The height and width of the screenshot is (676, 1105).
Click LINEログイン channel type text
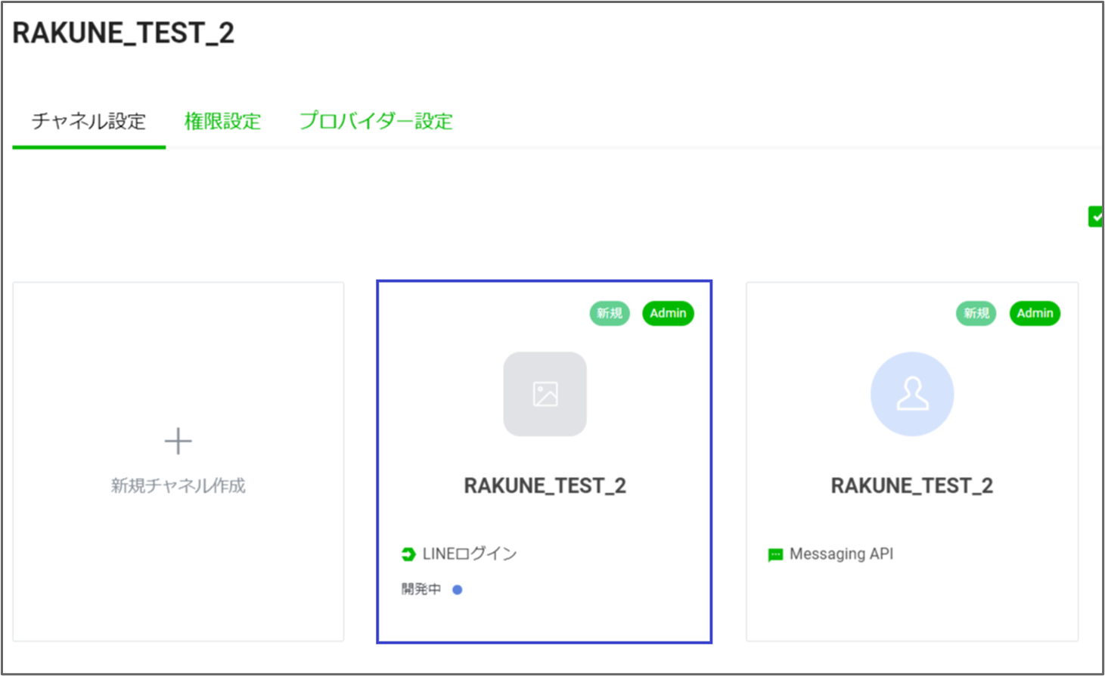470,554
